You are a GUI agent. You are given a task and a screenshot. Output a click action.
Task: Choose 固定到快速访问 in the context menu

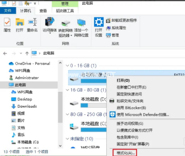tap(129, 94)
